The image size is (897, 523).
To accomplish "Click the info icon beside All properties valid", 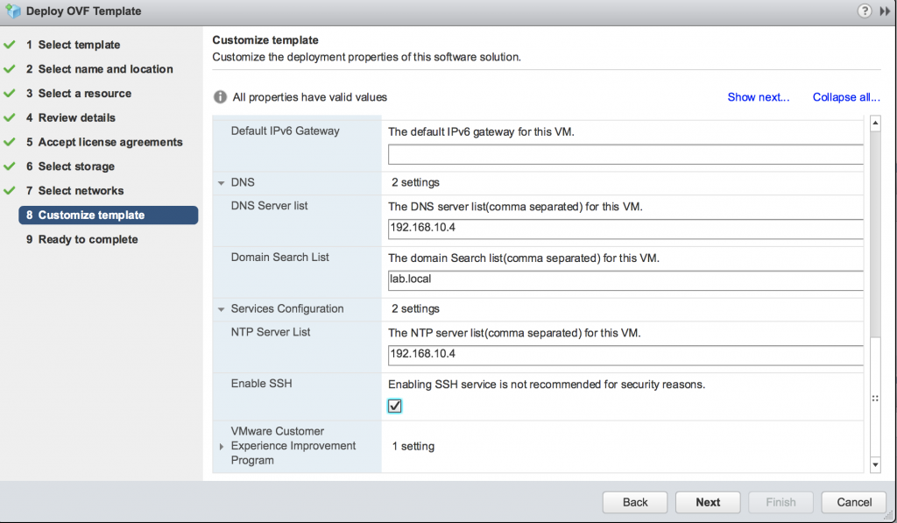I will [x=220, y=97].
